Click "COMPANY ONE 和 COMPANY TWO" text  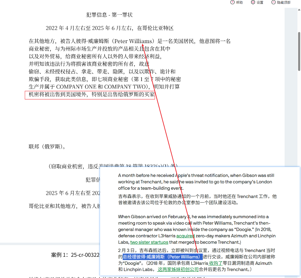[x=102, y=87]
